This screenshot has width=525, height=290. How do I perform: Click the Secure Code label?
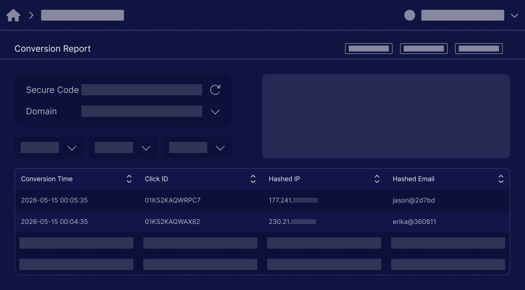(52, 89)
